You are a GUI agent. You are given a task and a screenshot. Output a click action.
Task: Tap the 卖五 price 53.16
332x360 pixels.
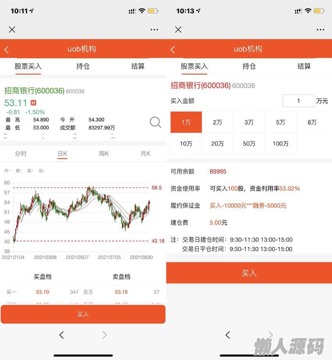click(x=121, y=292)
